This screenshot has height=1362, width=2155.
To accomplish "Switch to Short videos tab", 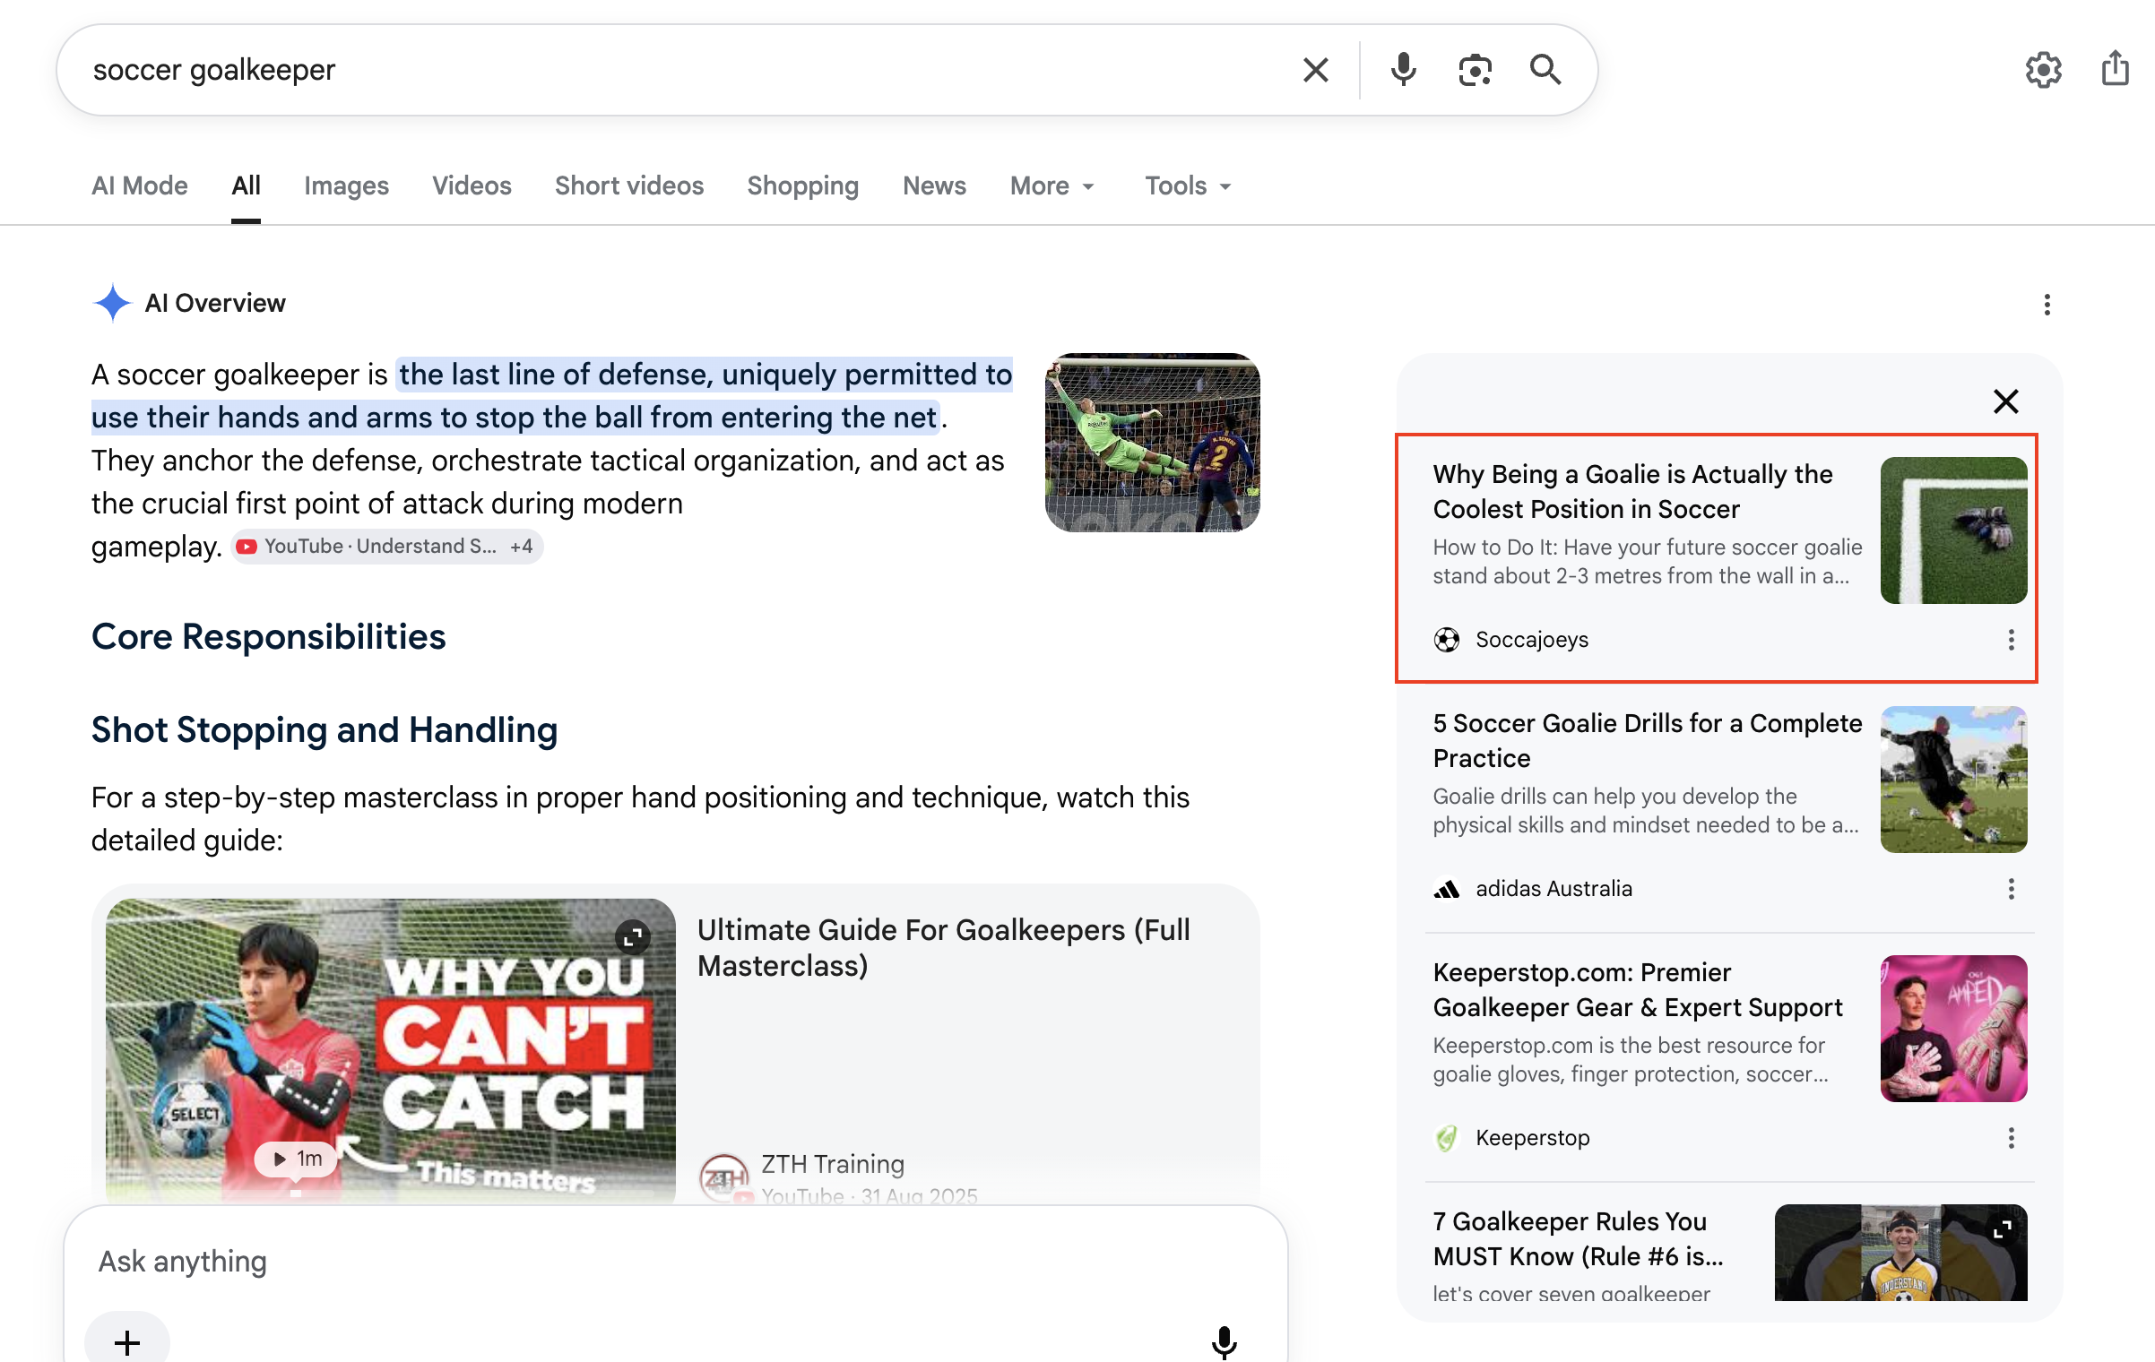I will pyautogui.click(x=629, y=185).
